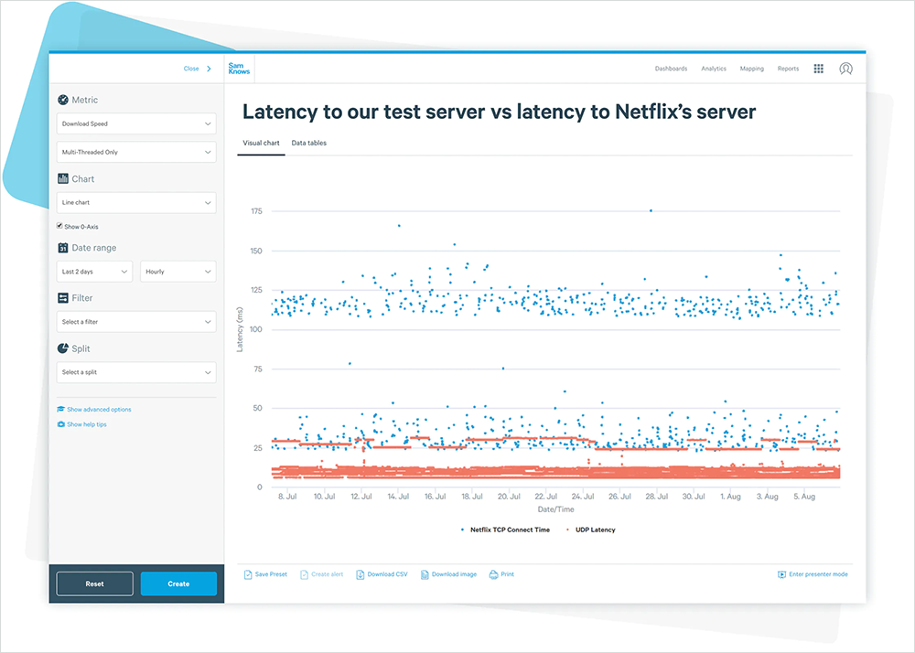Open the user profile icon

[846, 69]
